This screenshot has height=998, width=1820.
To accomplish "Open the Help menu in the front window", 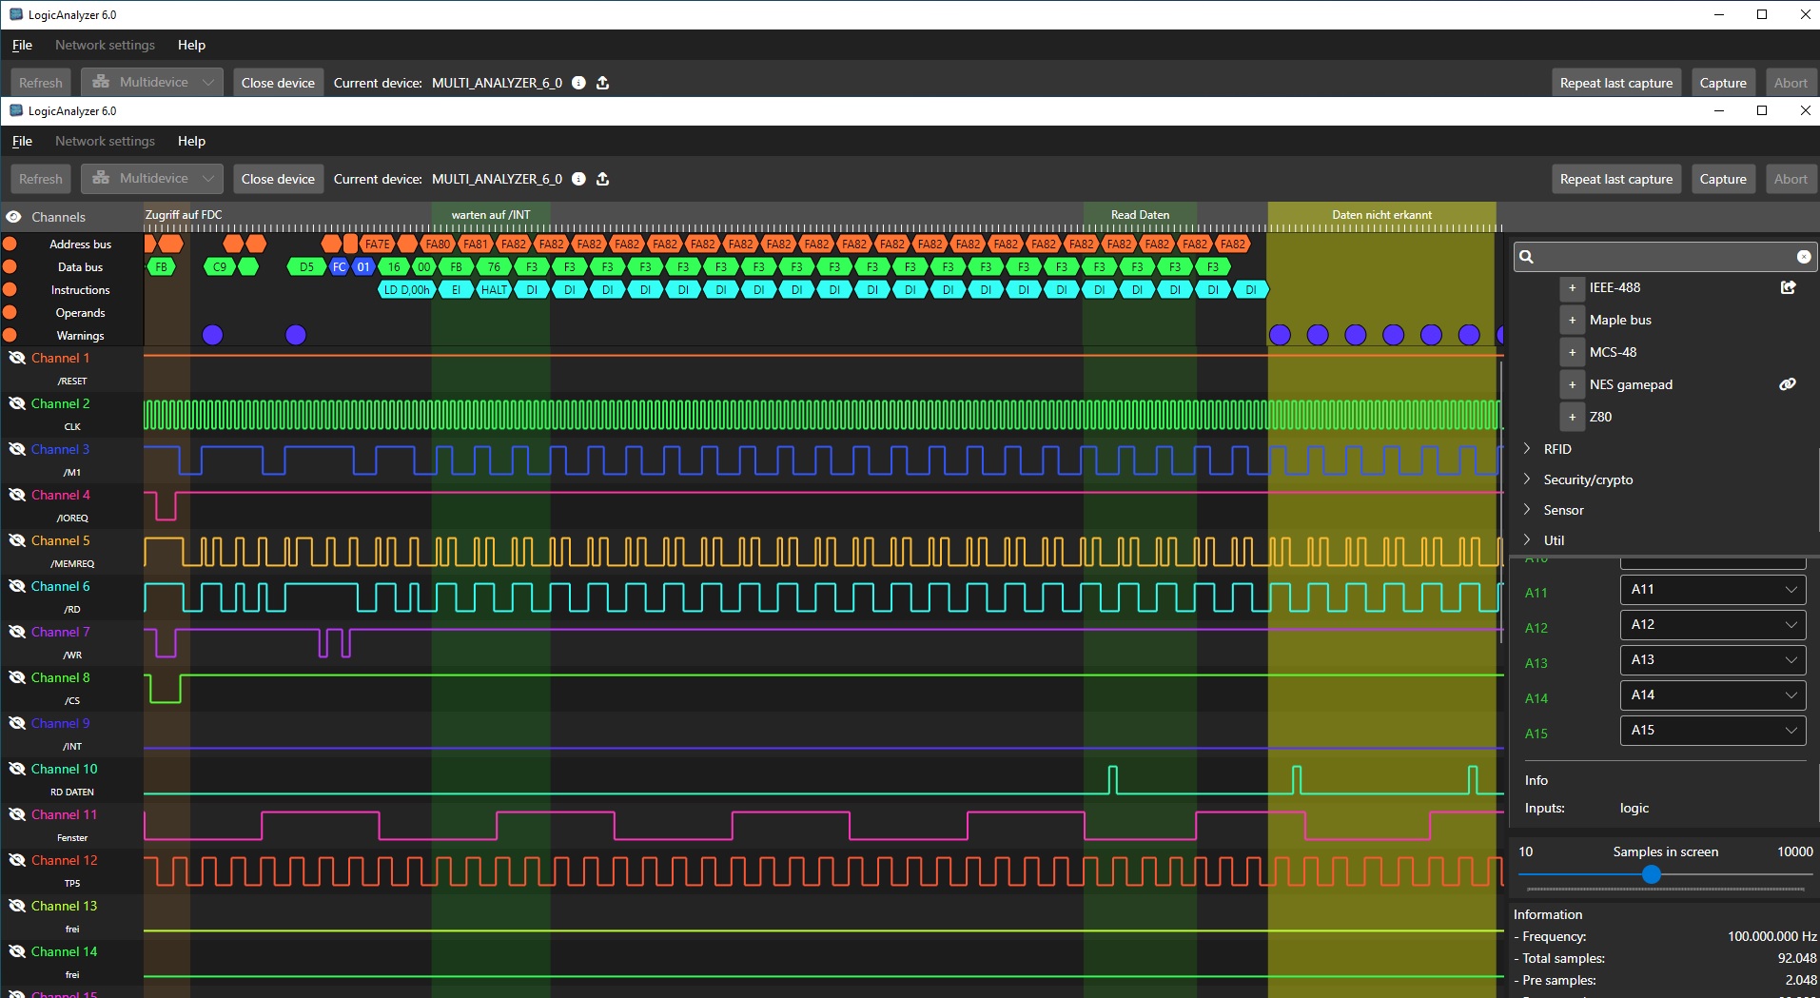I will pyautogui.click(x=191, y=141).
